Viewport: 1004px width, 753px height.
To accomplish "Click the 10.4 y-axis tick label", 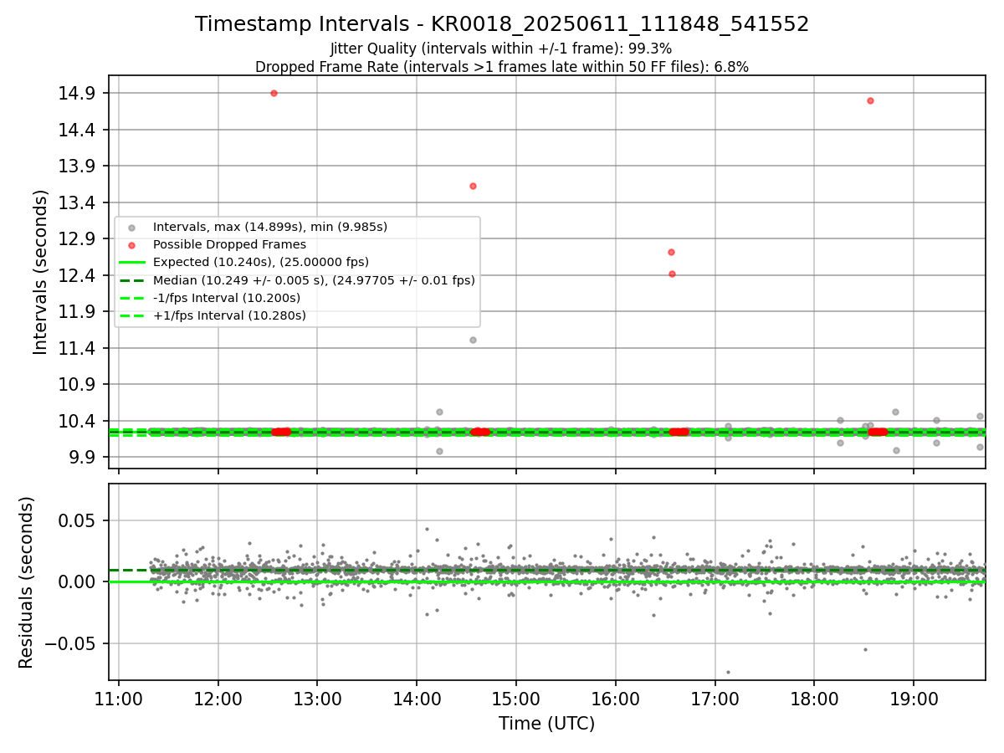I will 76,421.
